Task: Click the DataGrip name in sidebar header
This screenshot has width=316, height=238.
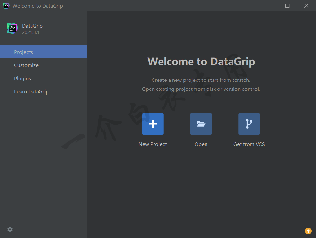Action: pyautogui.click(x=32, y=26)
